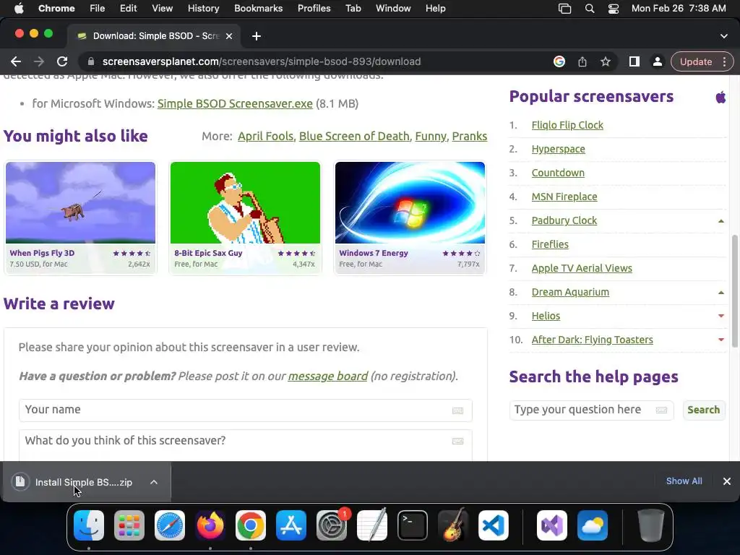Image resolution: width=740 pixels, height=555 pixels.
Task: Click the Apple logo beside Popular screensavers
Action: coord(720,98)
